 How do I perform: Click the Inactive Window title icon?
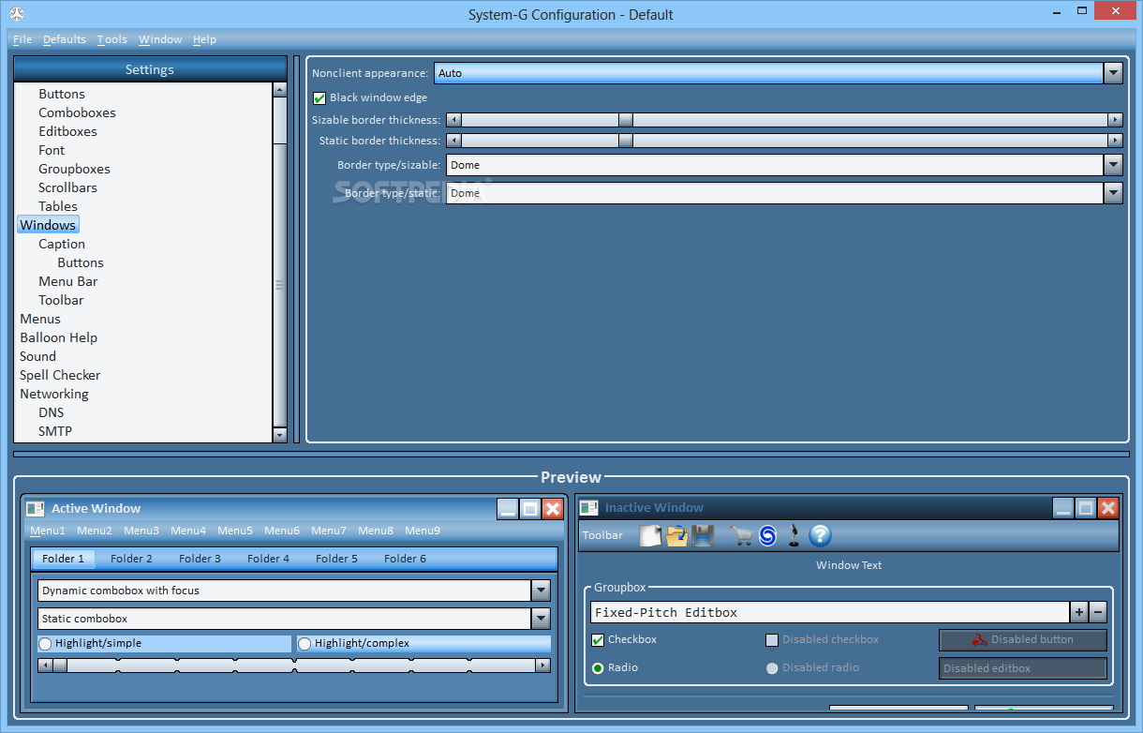click(589, 507)
